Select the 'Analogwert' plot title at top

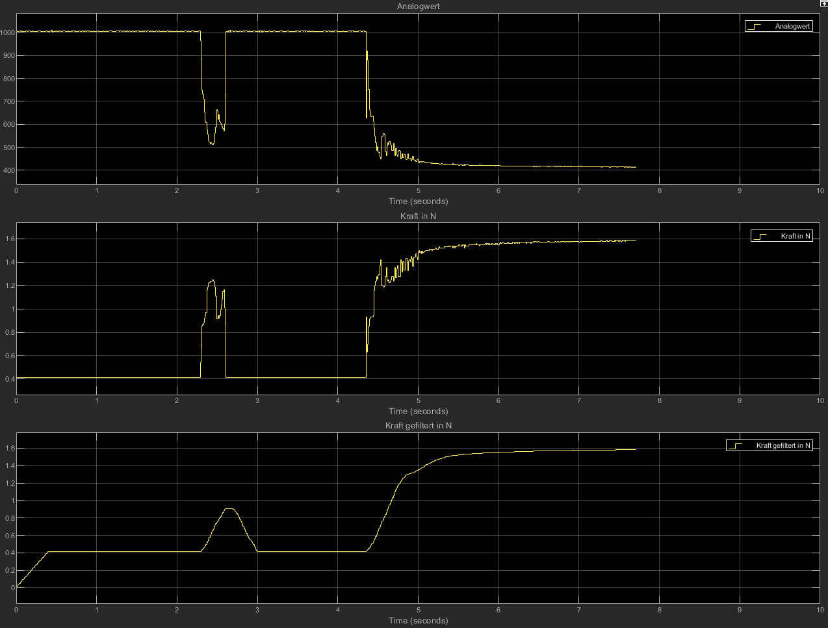tap(418, 7)
